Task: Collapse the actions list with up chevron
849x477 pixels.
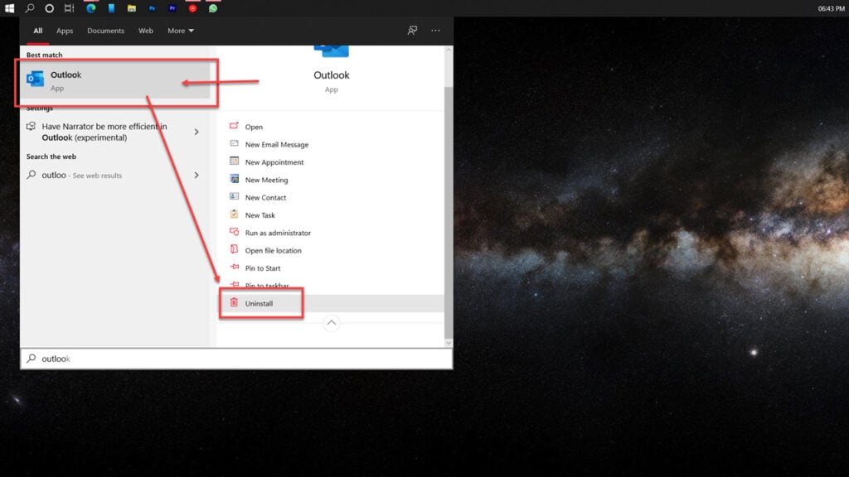Action: (x=332, y=324)
